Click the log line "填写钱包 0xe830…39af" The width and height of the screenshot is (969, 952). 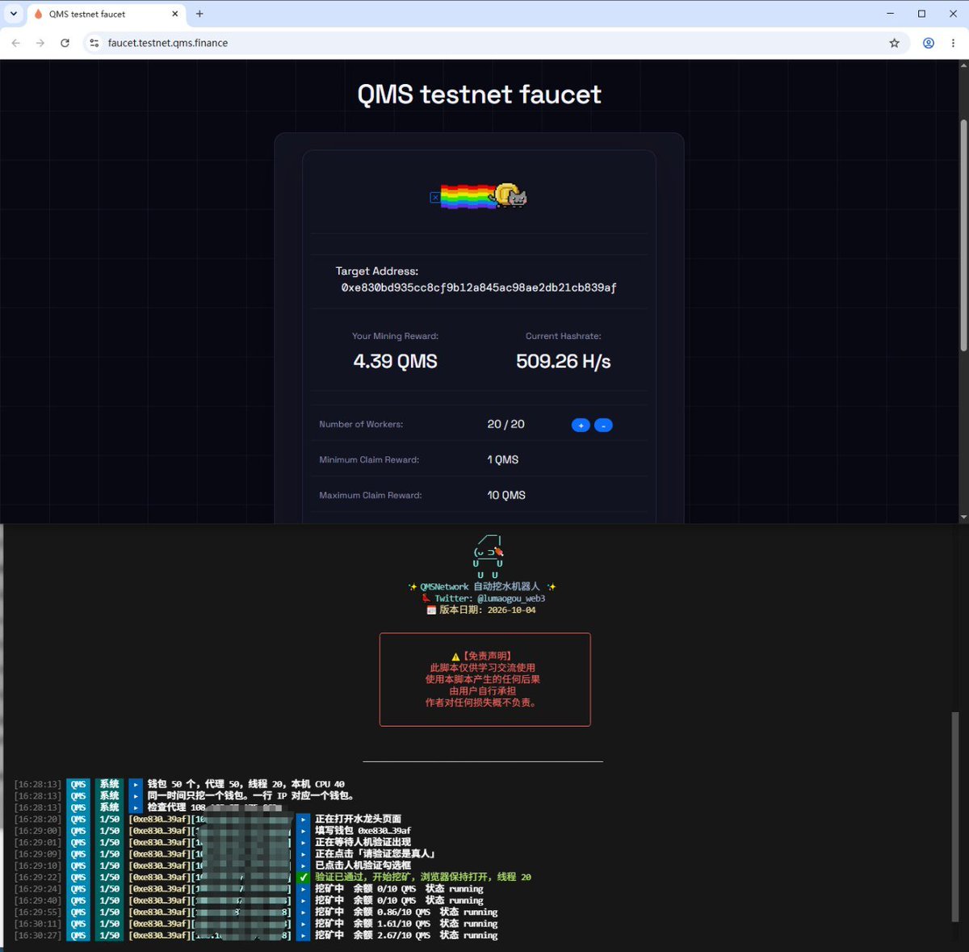[363, 830]
